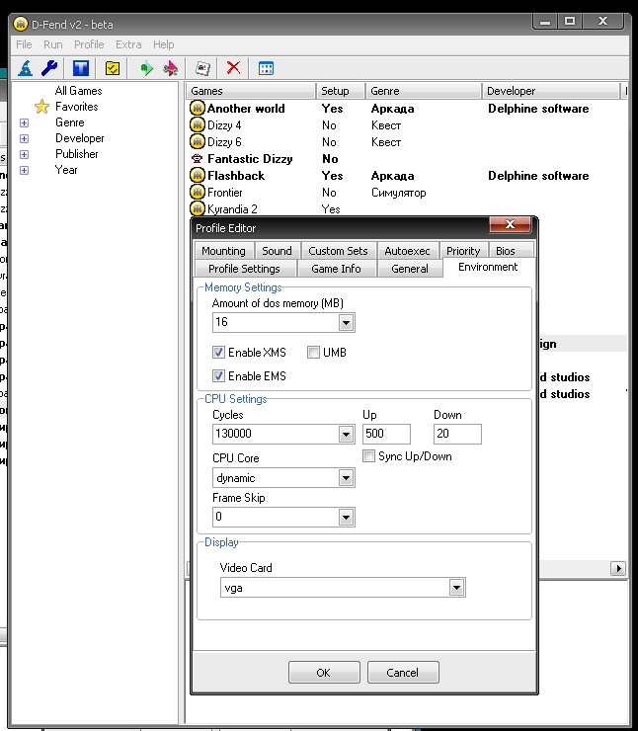Image resolution: width=638 pixels, height=731 pixels.
Task: Click the yellow checklist toolbar icon
Action: 113,68
